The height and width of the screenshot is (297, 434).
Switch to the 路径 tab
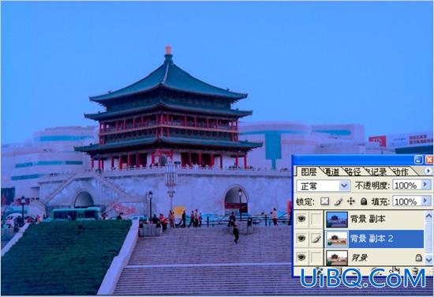pyautogui.click(x=353, y=172)
